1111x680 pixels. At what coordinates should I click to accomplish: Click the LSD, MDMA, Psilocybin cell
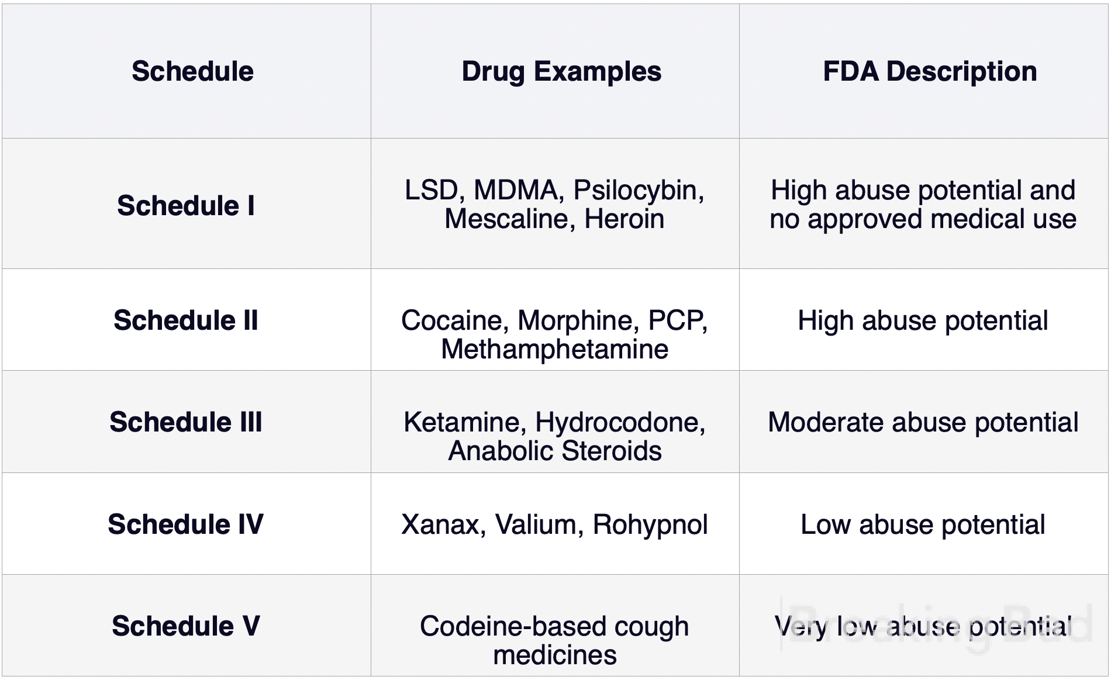(x=554, y=204)
